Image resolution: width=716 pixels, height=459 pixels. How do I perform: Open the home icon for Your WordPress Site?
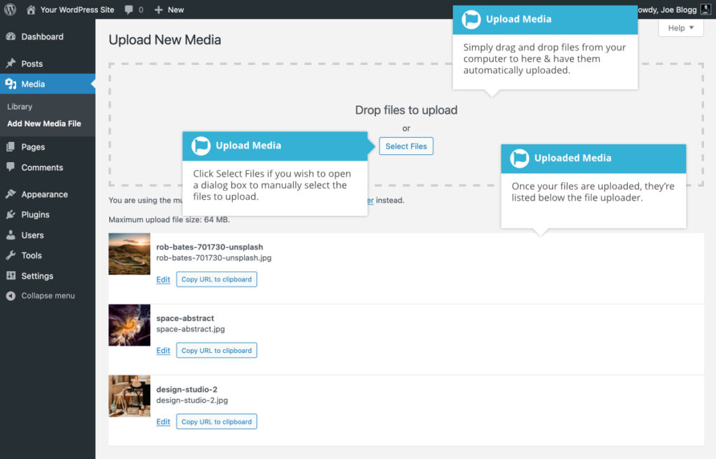coord(31,10)
